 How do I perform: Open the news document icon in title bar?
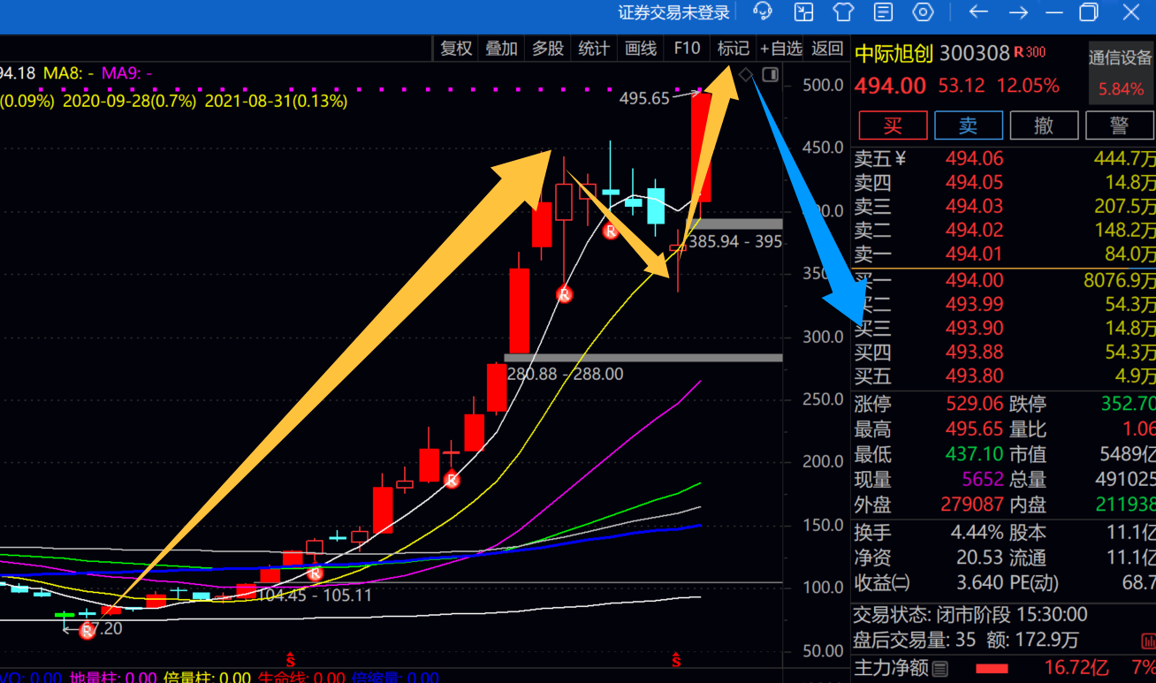(883, 11)
